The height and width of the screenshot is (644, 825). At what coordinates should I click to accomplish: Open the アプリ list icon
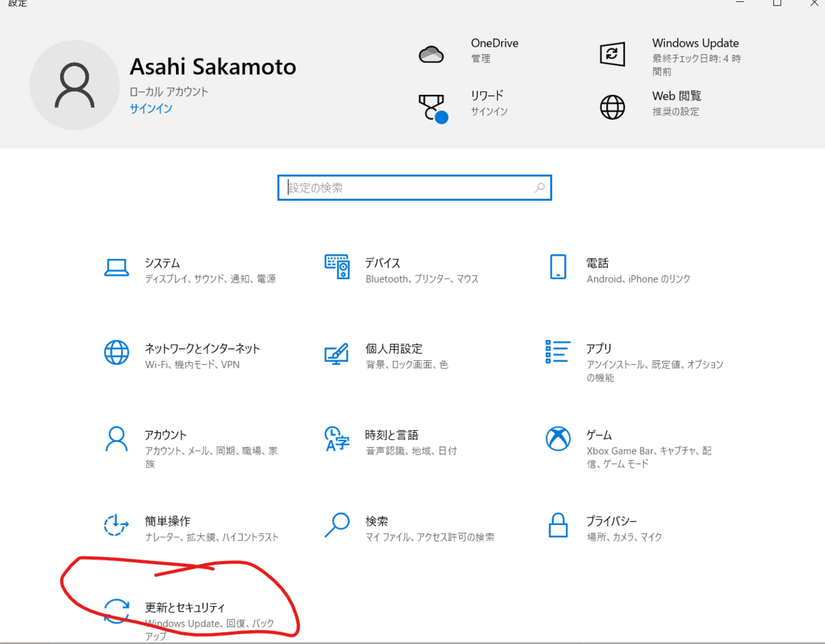tap(558, 351)
